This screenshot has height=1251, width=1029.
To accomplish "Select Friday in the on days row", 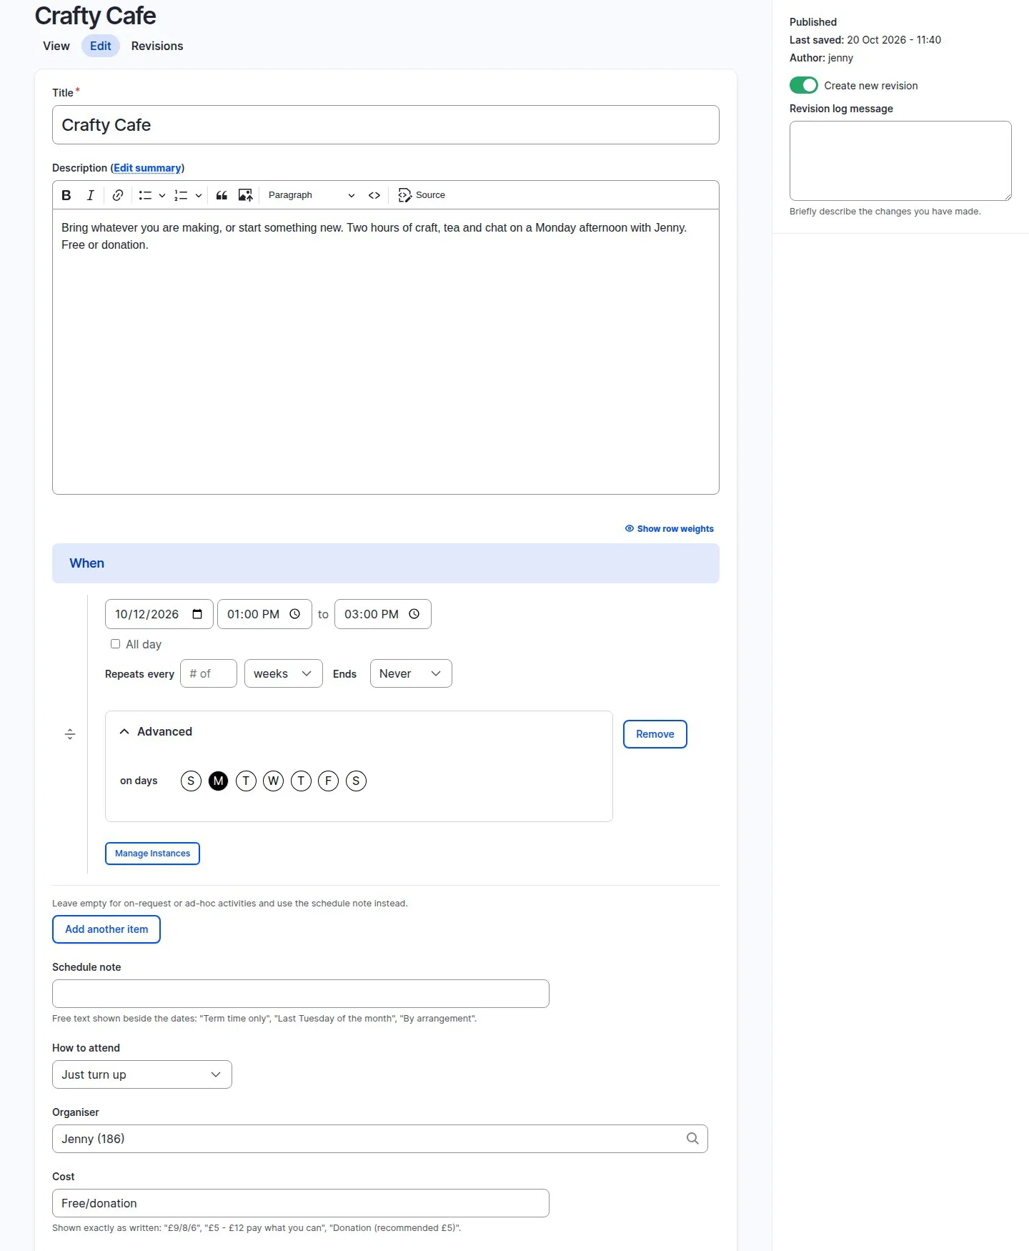I will point(329,781).
